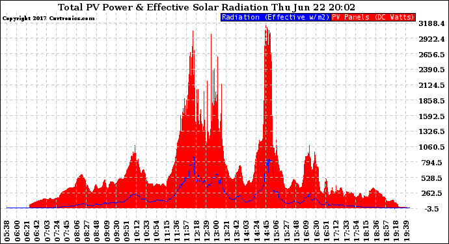
Task: Click the 13:00 time label
Action: [217, 231]
